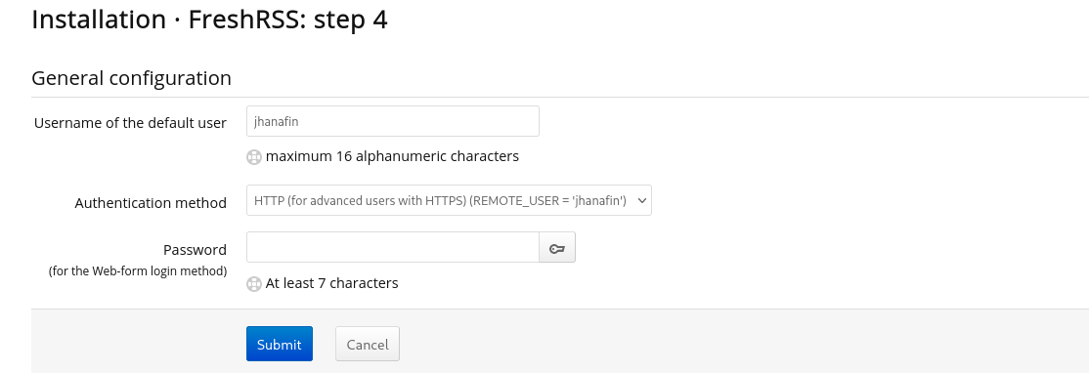Open the Authentication method dropdown
This screenshot has width=1089, height=373.
pos(449,200)
